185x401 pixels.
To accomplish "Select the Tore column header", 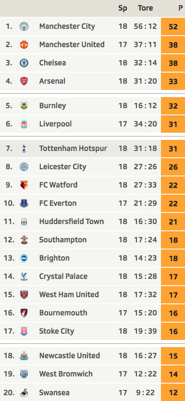I will pyautogui.click(x=145, y=8).
